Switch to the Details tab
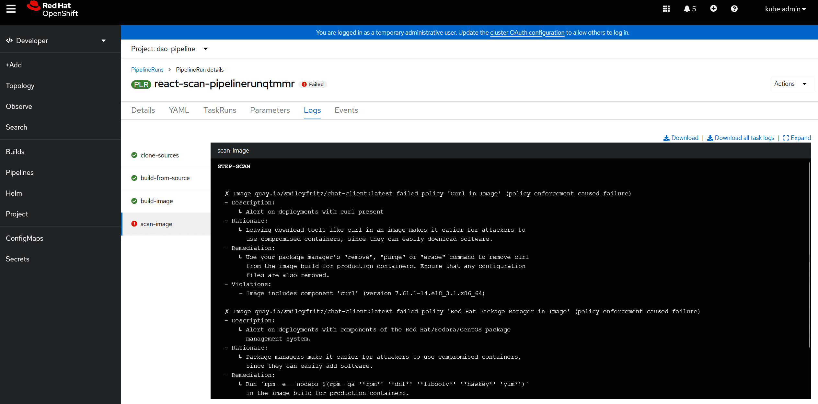Image resolution: width=818 pixels, height=404 pixels. (143, 110)
